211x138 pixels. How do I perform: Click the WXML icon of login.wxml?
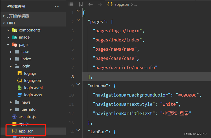point(20,88)
